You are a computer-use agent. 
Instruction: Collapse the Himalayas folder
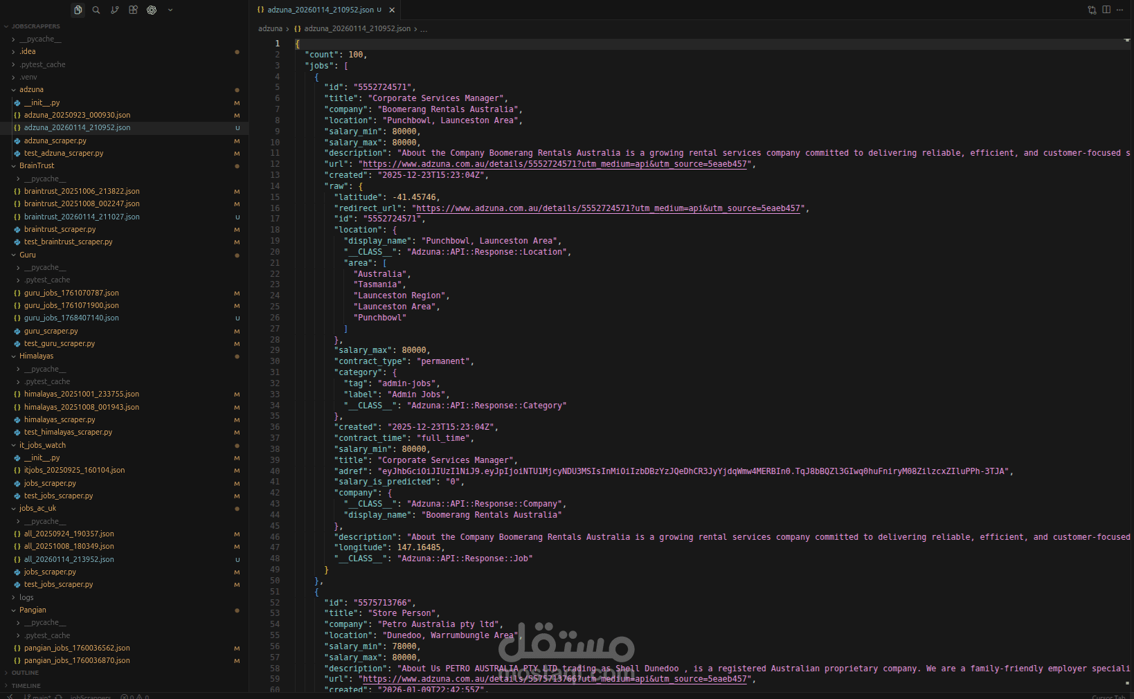tap(36, 356)
